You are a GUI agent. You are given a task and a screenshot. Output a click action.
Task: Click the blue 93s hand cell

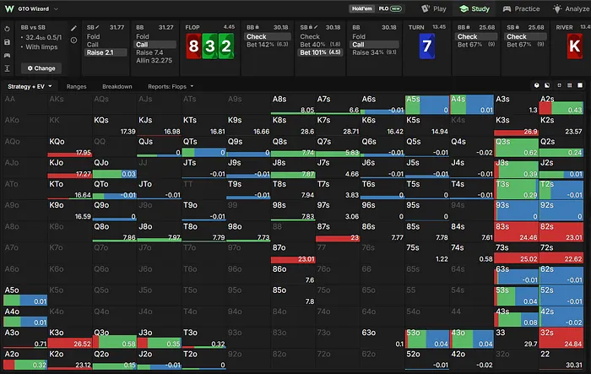[x=516, y=211]
